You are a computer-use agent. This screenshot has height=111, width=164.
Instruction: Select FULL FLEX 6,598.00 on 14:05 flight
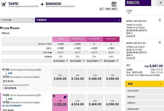tap(112, 103)
